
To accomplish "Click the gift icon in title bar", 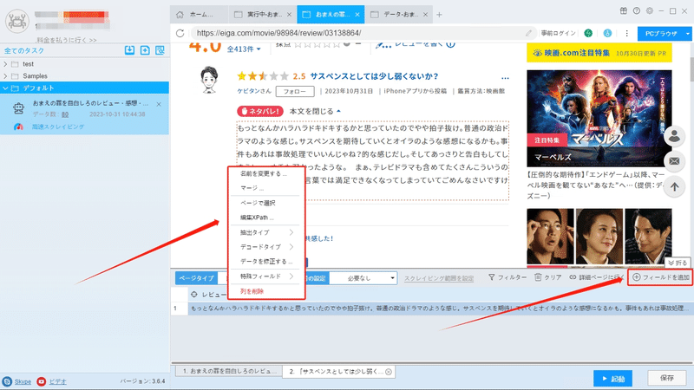I will [x=623, y=11].
